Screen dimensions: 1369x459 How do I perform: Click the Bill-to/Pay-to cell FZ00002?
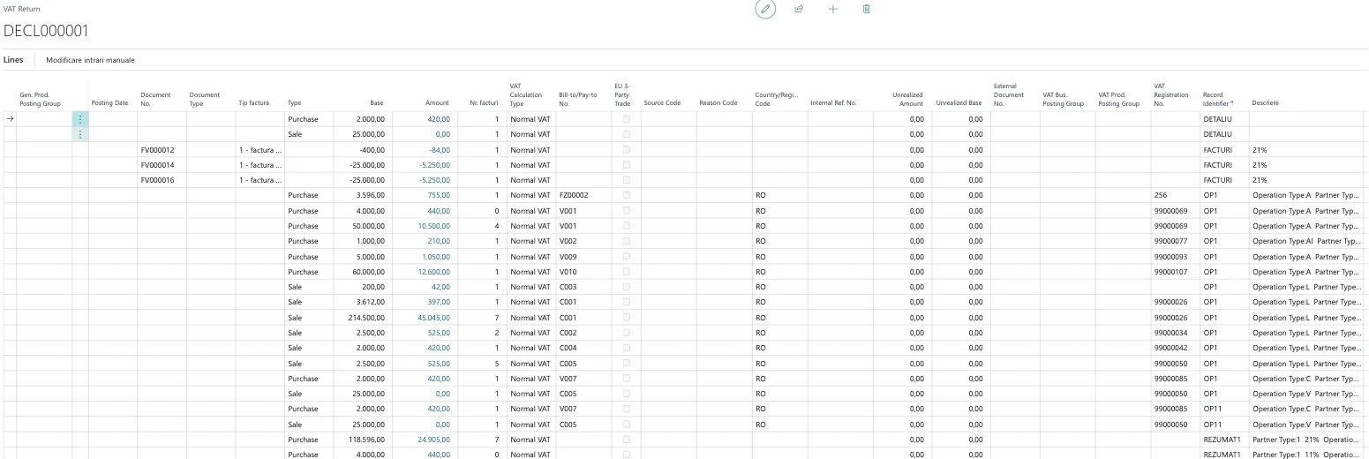574,195
